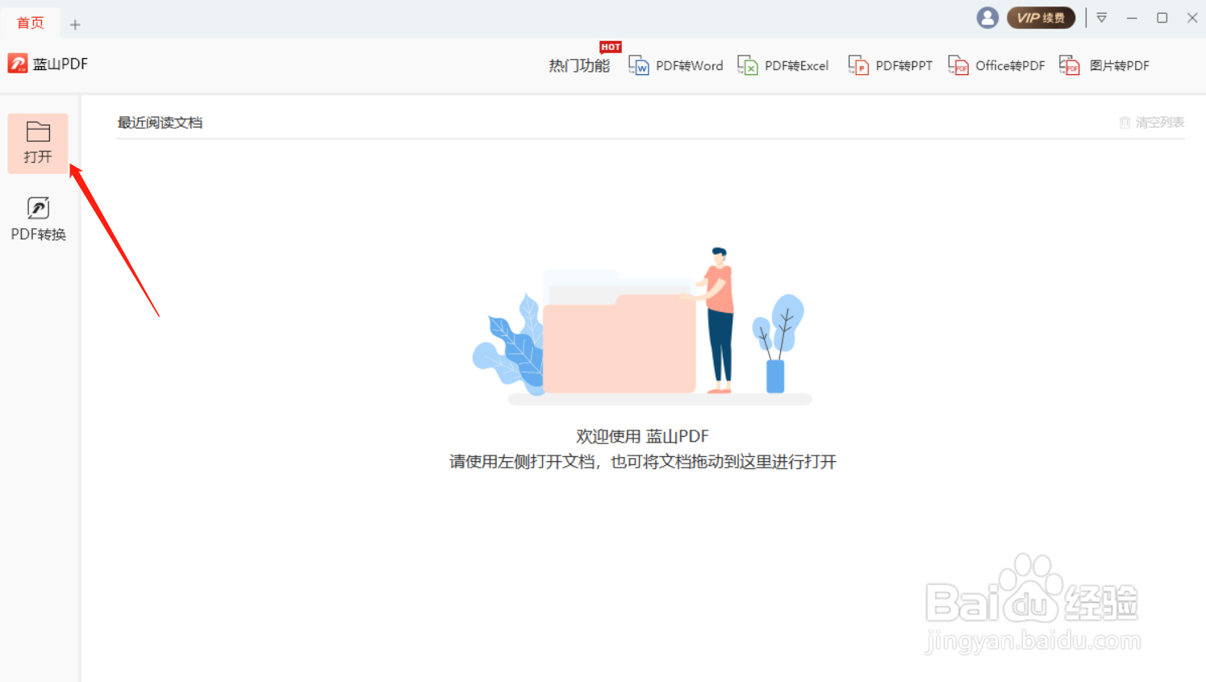1206x682 pixels.
Task: Click the 热门功能 label
Action: point(579,66)
